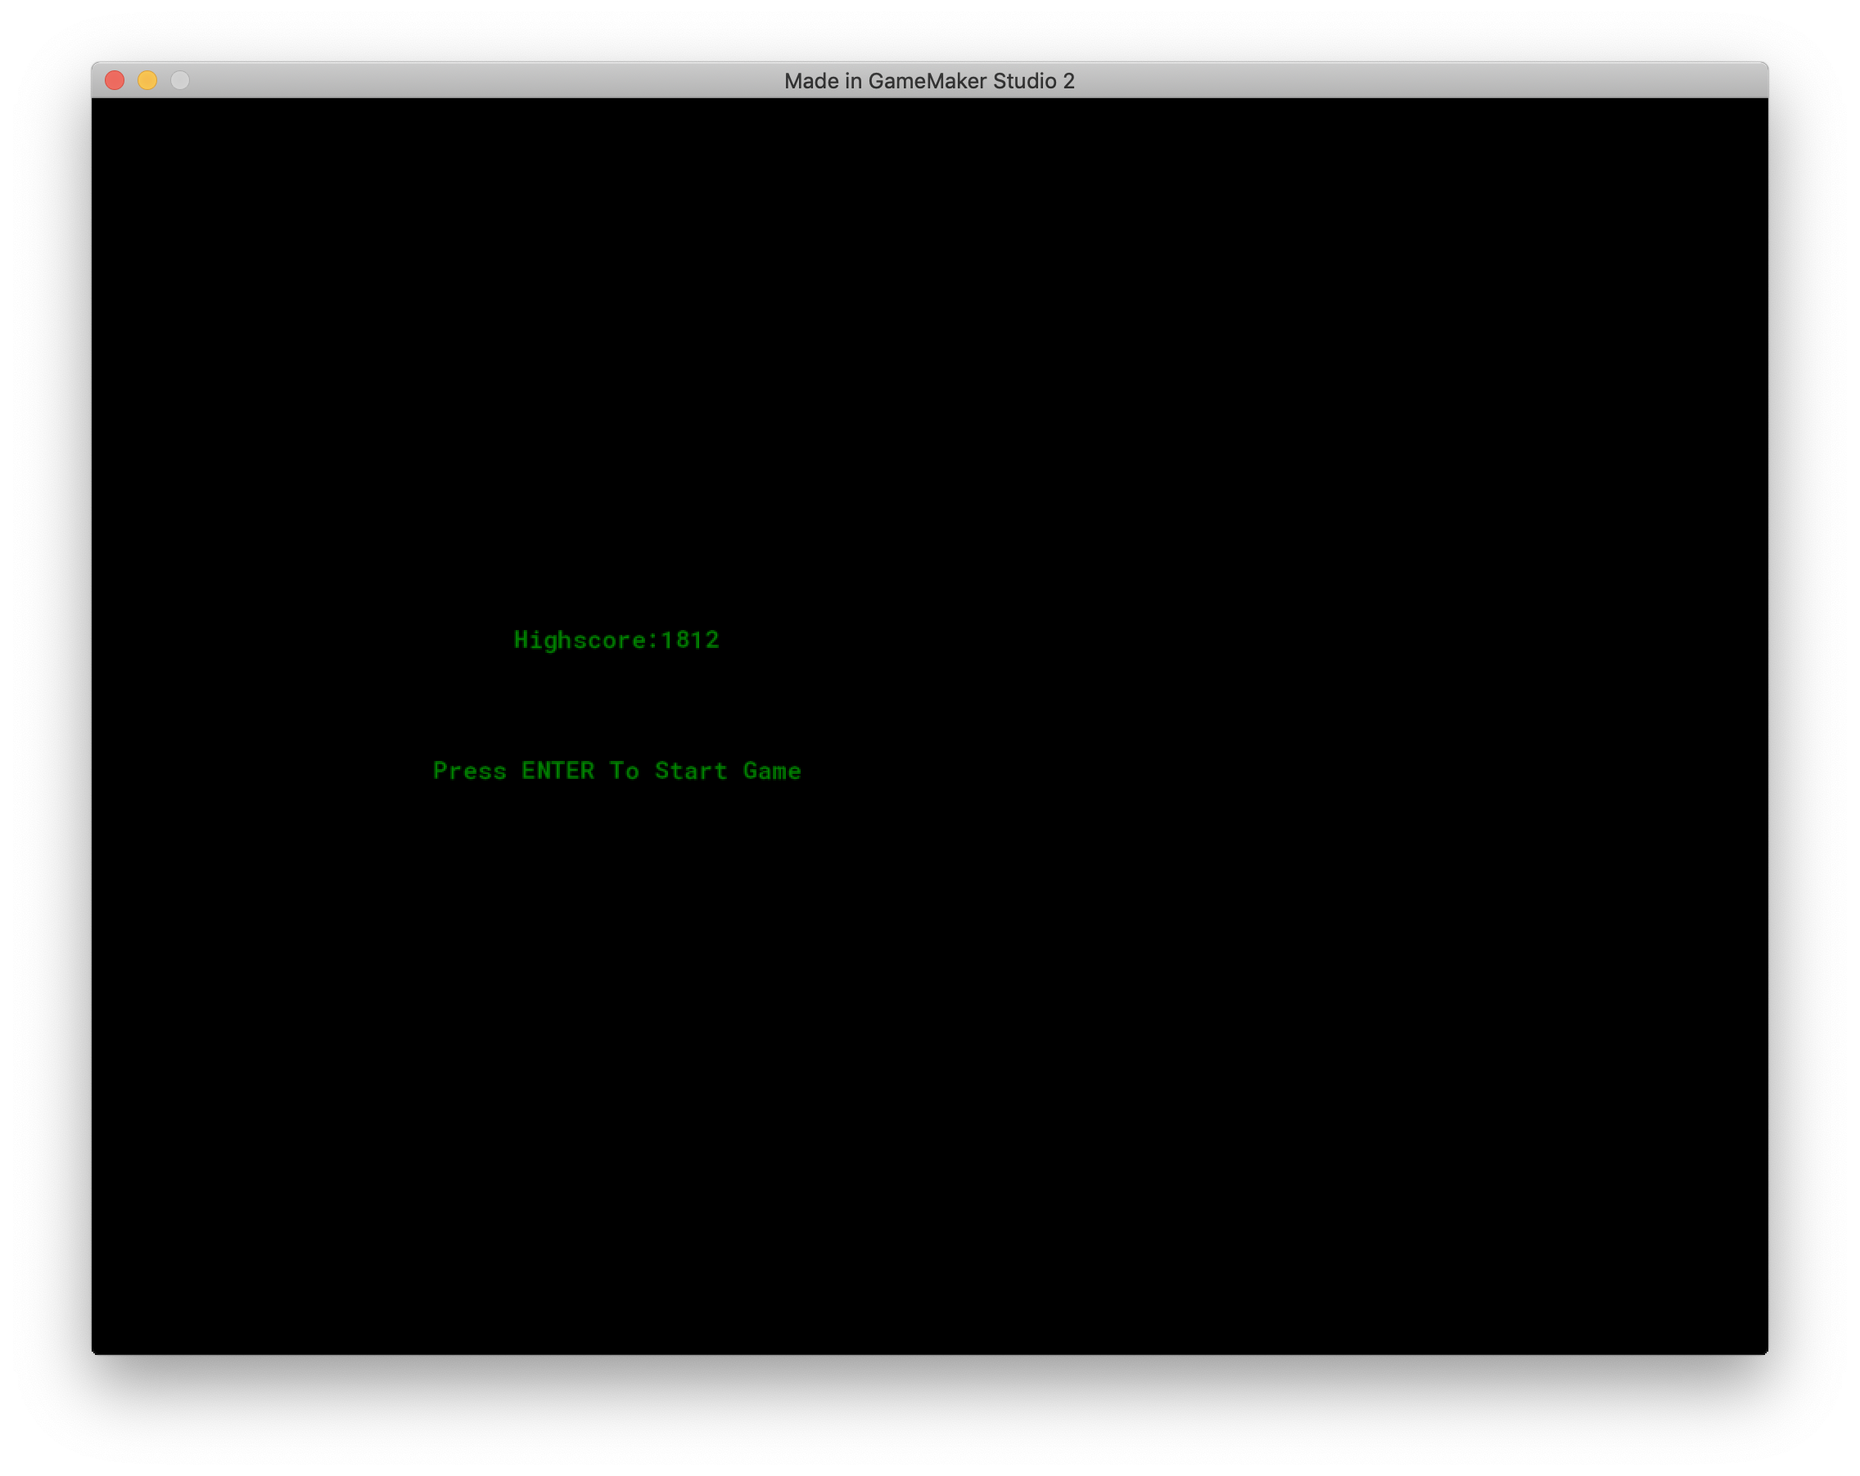Click the word ENTER in the prompt
Image resolution: width=1860 pixels, height=1476 pixels.
(x=558, y=771)
